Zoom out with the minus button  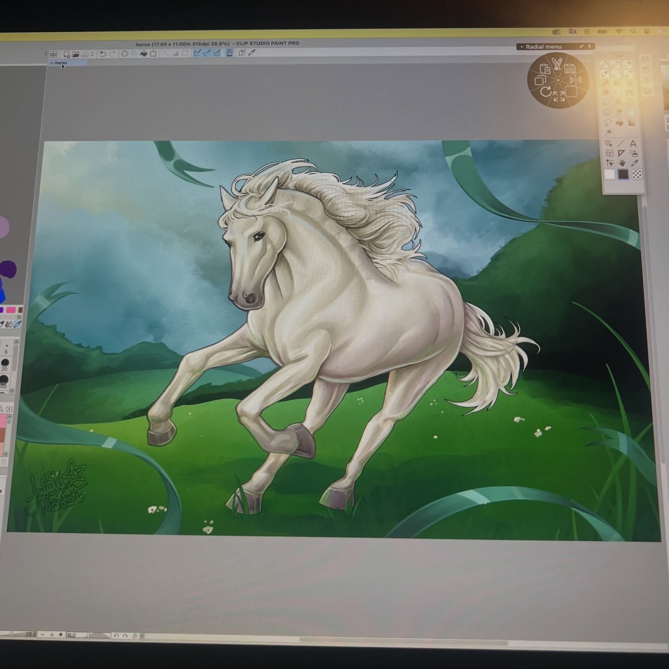(43, 635)
